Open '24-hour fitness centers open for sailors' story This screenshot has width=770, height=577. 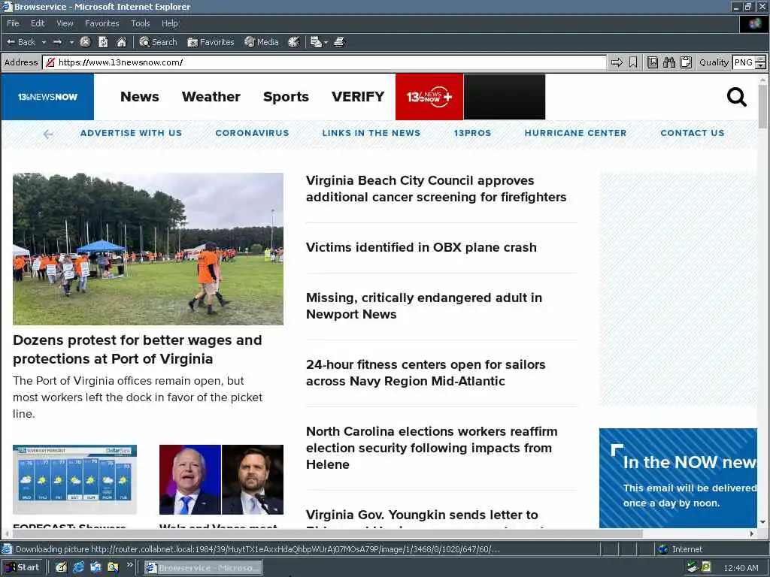(426, 373)
